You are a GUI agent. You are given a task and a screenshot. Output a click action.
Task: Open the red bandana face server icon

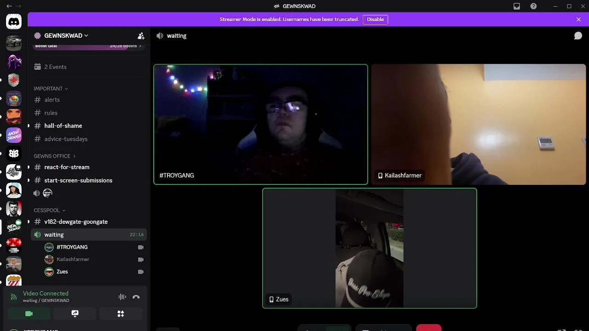14,117
